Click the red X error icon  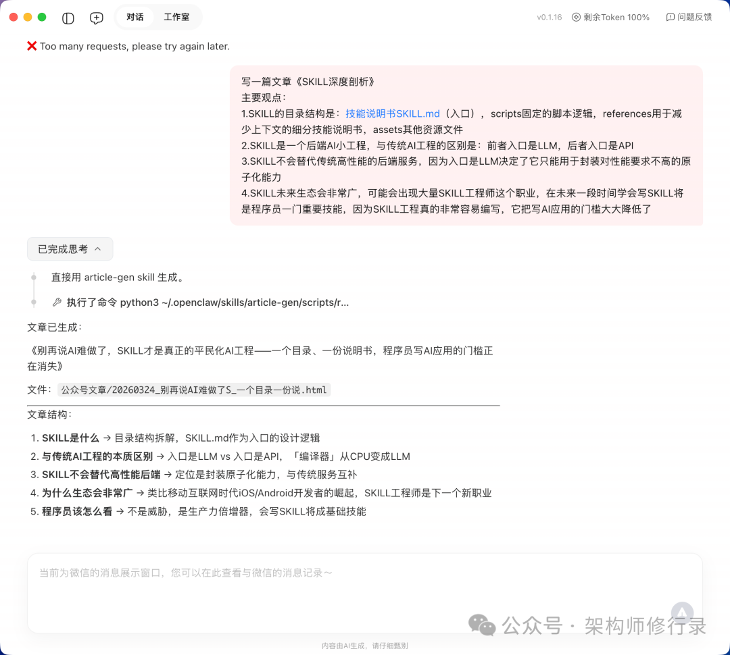(32, 46)
